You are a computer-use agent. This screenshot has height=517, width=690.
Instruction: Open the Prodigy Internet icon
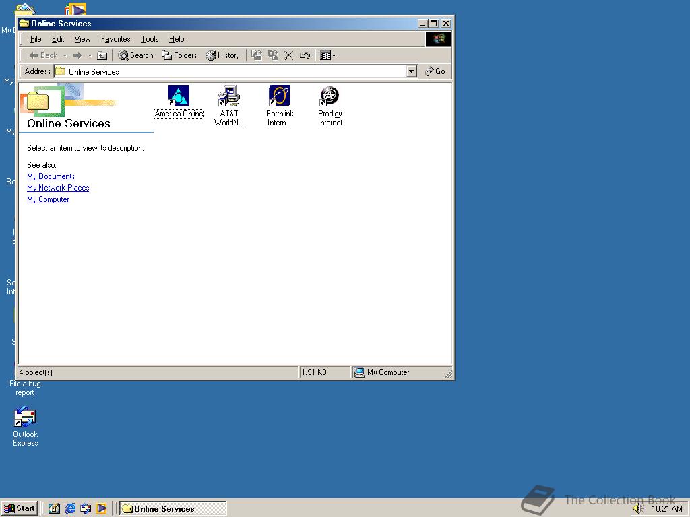coord(330,96)
